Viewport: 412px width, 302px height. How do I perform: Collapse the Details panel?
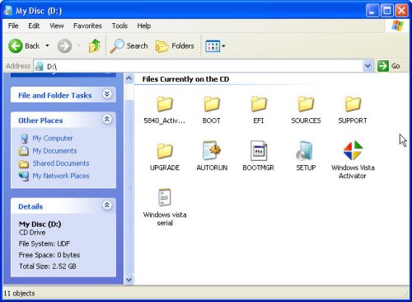107,205
